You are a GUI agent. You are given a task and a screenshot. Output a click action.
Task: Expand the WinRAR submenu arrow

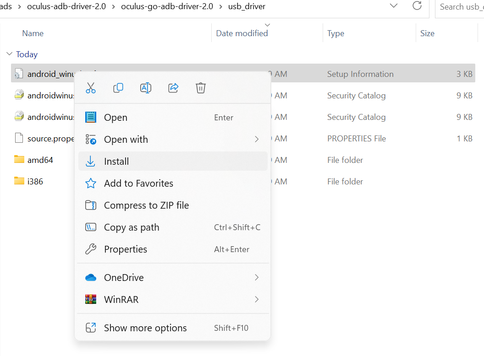click(x=257, y=300)
